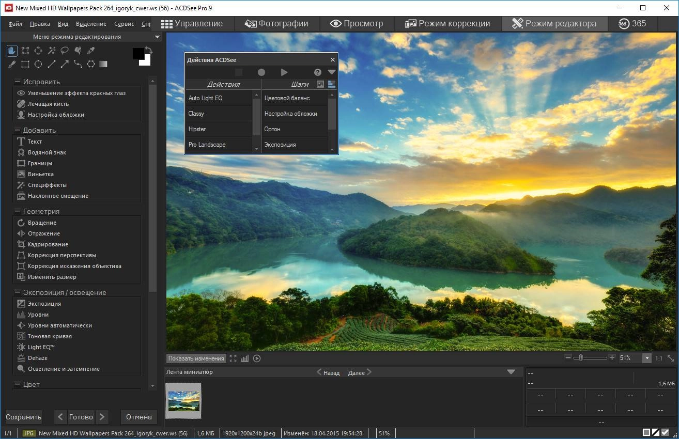679x439 pixels.
Task: Start recording a new ACDSee action
Action: pos(261,72)
